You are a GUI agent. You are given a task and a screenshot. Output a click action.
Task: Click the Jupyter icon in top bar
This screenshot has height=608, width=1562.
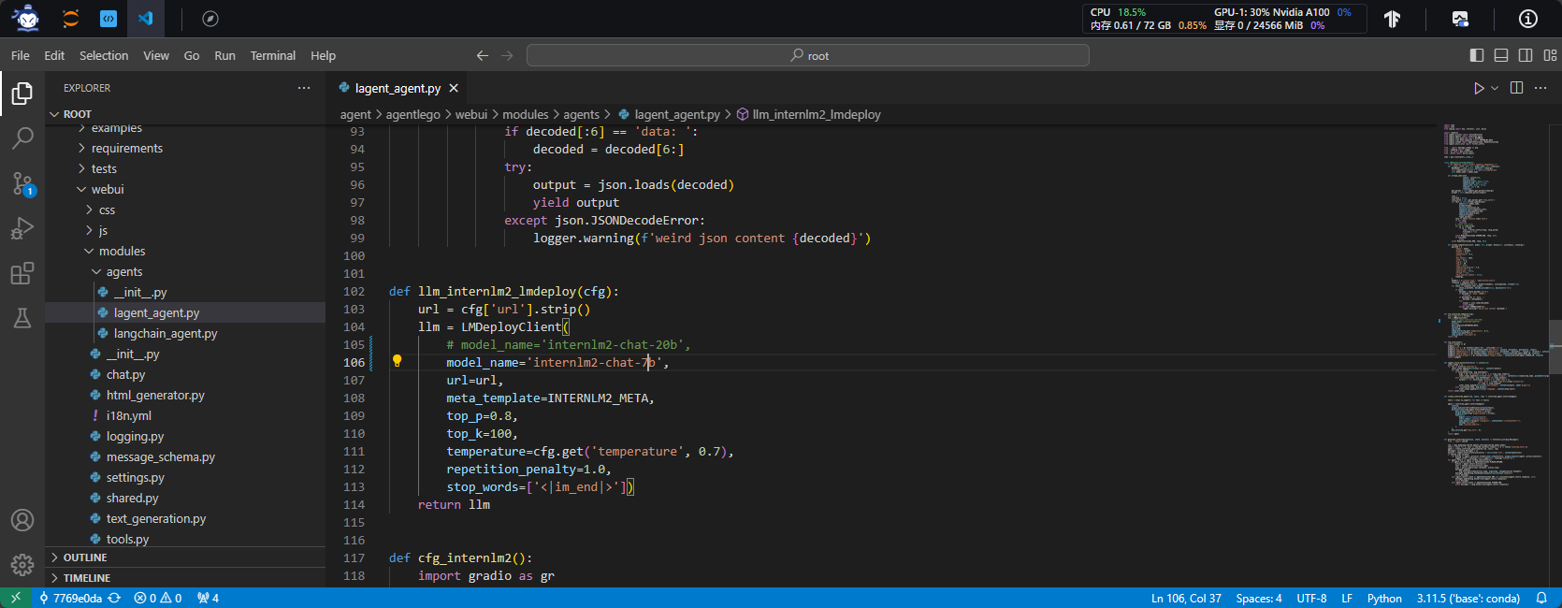coord(70,19)
